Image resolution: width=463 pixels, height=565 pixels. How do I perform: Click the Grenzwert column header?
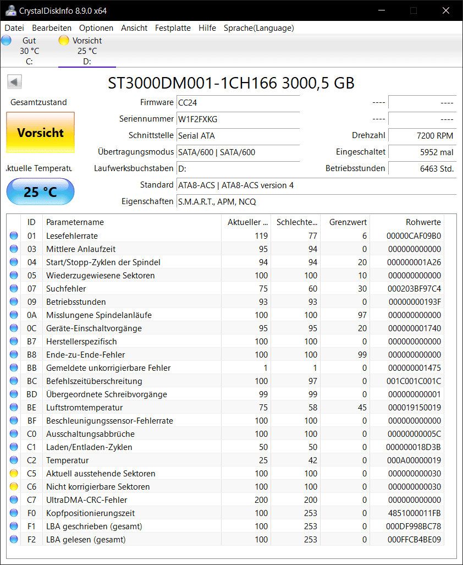(345, 222)
